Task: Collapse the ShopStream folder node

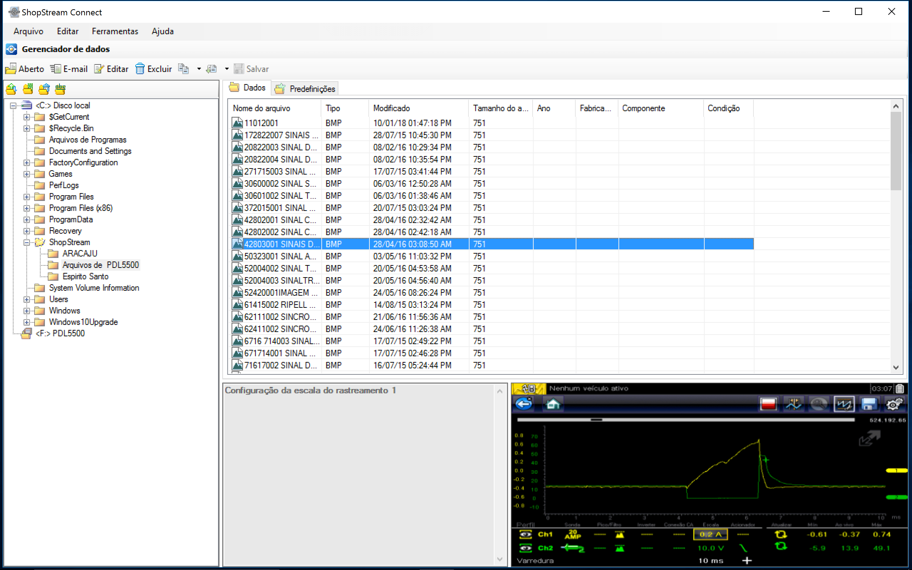Action: coord(27,242)
